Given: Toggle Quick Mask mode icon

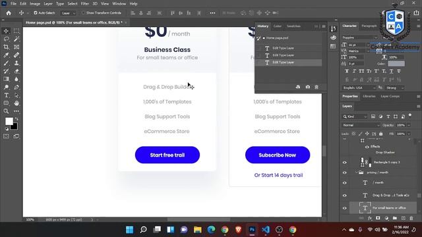Looking at the screenshot, I should coord(6,136).
